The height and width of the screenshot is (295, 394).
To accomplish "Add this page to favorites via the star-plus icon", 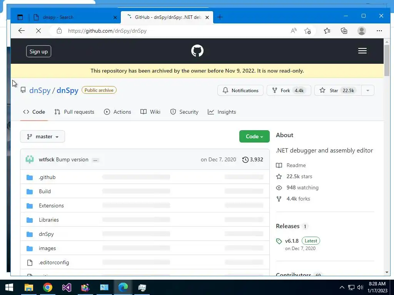I will [307, 31].
